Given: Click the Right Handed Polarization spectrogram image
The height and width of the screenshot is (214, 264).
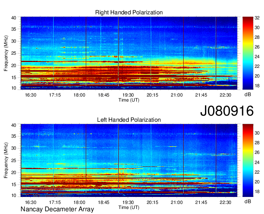Looking at the screenshot, I should (129, 53).
